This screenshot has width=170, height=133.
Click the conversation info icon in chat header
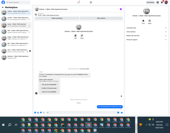pos(121,9)
